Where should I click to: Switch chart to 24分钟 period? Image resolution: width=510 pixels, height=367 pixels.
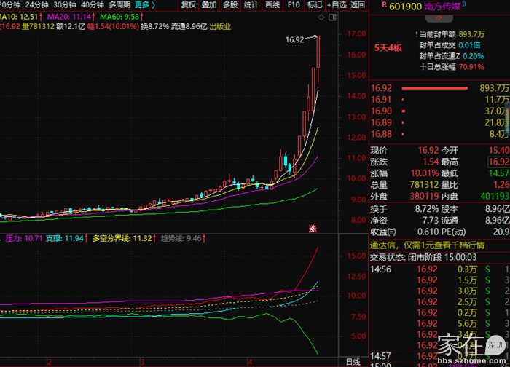pos(36,4)
